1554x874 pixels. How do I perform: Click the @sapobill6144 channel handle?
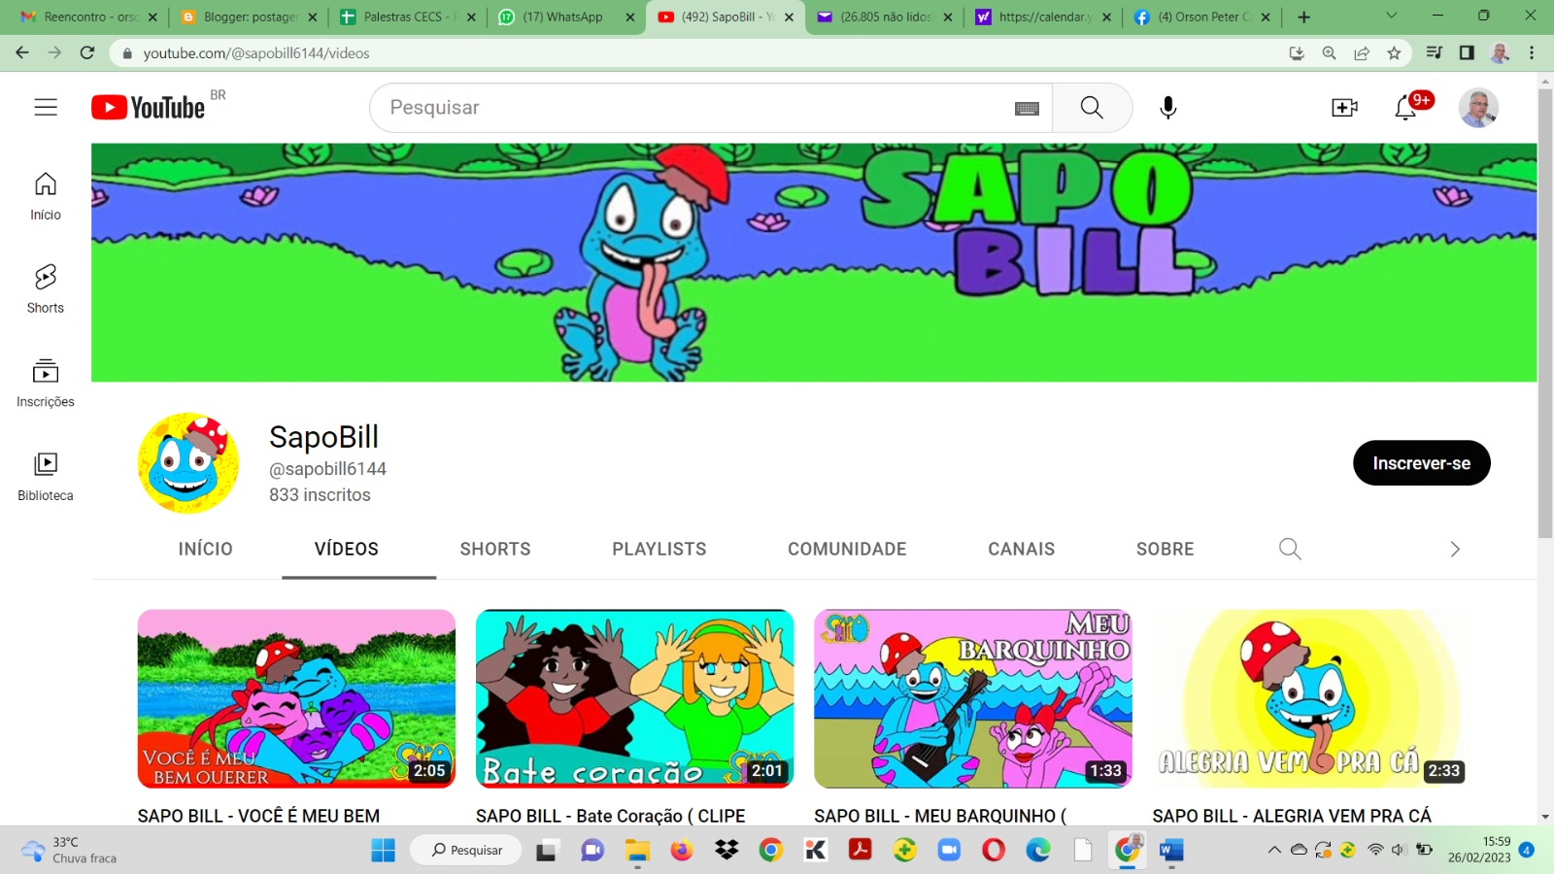[327, 469]
